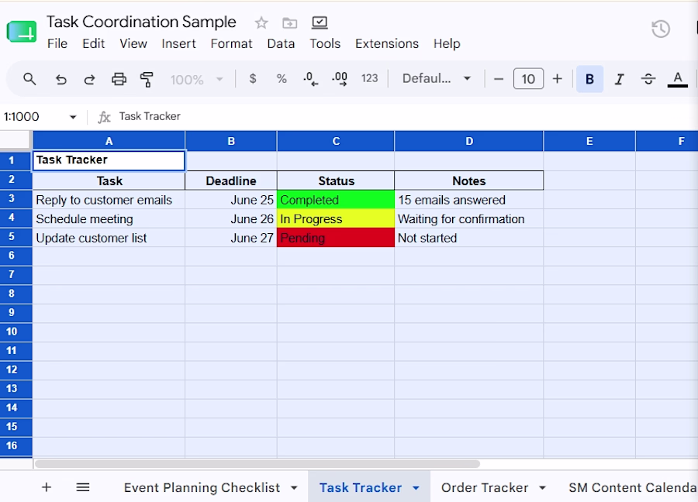
Task: Open version history clock icon
Action: pos(661,29)
